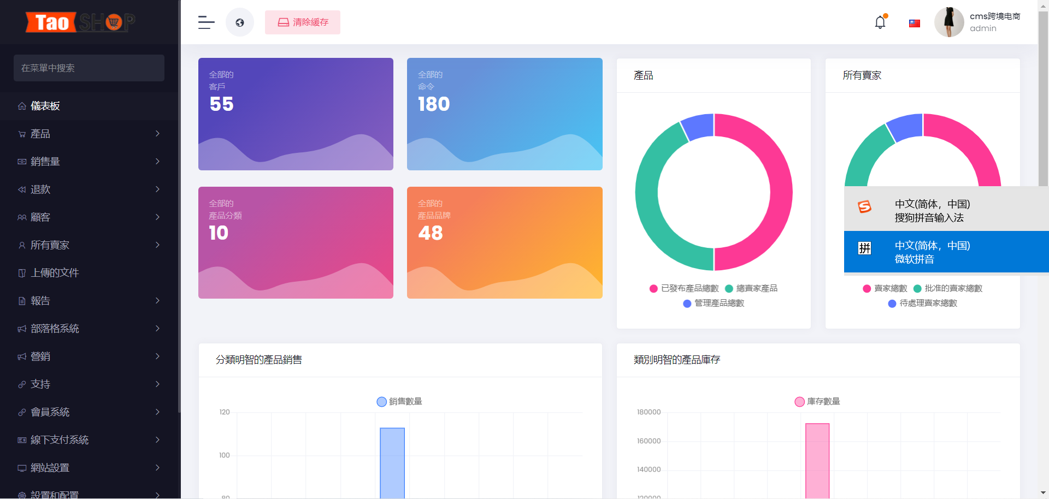Click the 在菜單中搜索 search field

tap(89, 68)
